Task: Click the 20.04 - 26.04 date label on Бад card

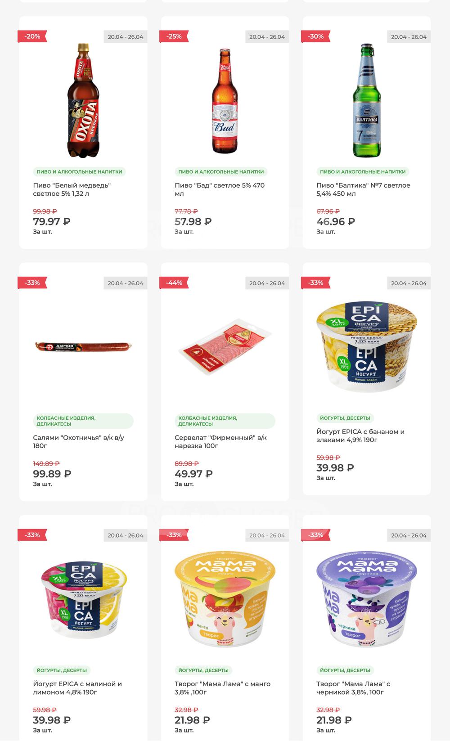Action: click(x=267, y=37)
